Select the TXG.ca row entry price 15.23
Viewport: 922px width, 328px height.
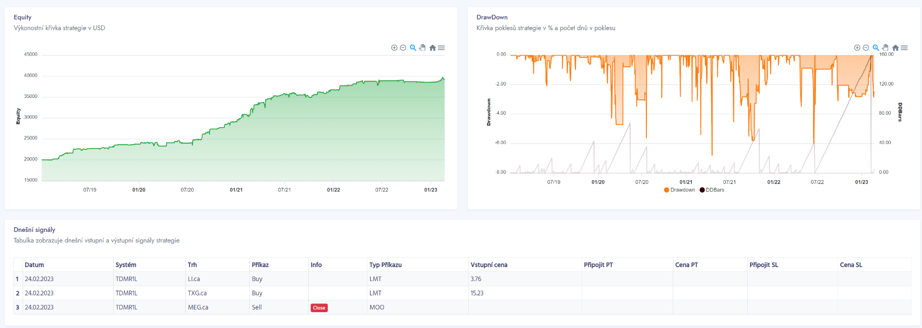[x=477, y=293]
